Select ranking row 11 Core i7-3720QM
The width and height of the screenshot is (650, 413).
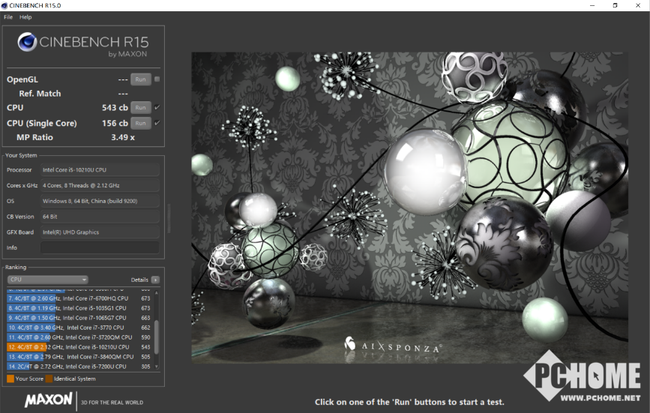coord(79,337)
